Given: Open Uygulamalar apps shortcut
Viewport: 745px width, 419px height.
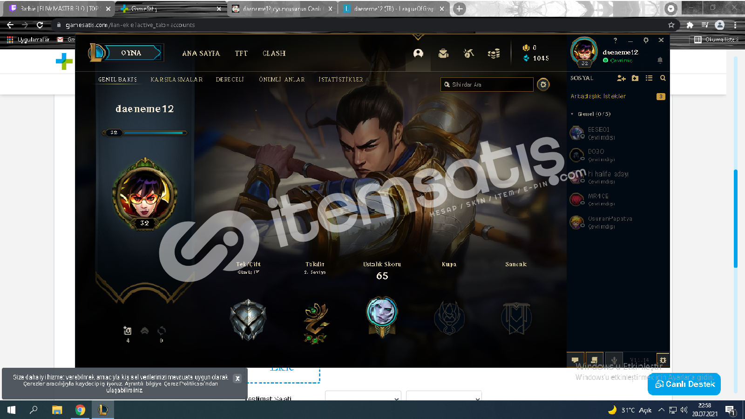Looking at the screenshot, I should [28, 40].
